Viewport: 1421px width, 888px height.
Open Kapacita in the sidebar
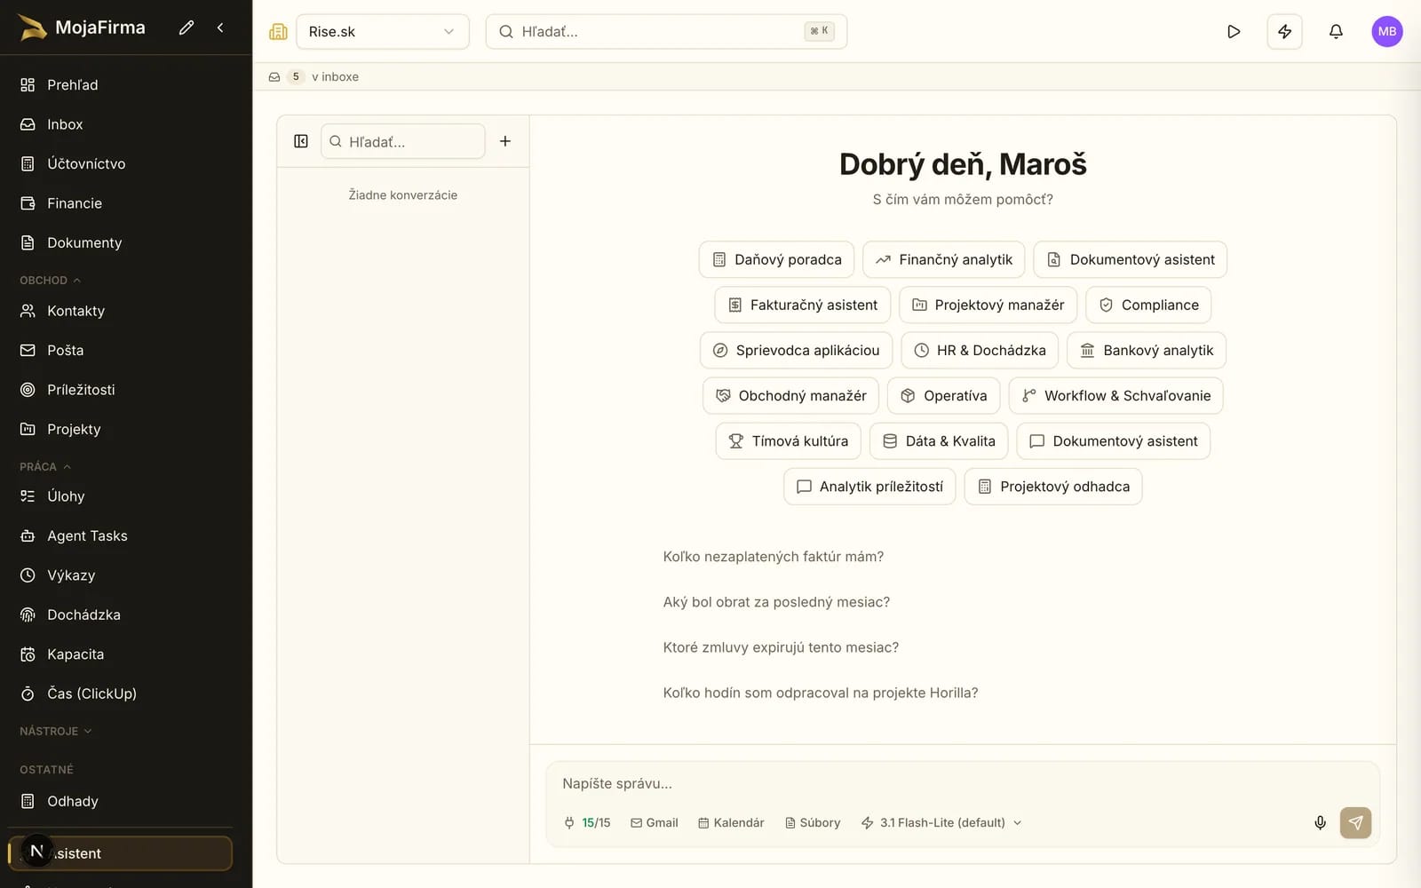click(x=121, y=654)
